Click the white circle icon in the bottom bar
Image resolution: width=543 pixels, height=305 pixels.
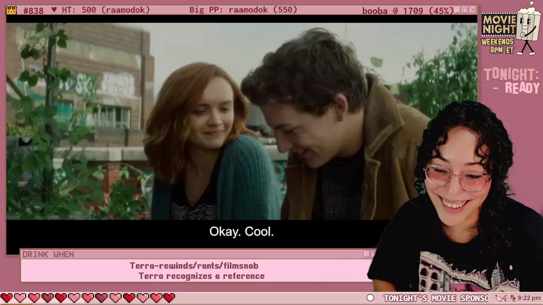(370, 298)
